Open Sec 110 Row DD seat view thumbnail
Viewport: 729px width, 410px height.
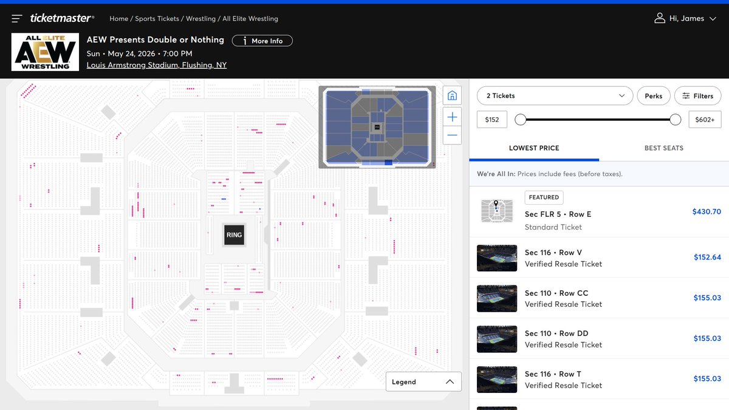coord(497,339)
